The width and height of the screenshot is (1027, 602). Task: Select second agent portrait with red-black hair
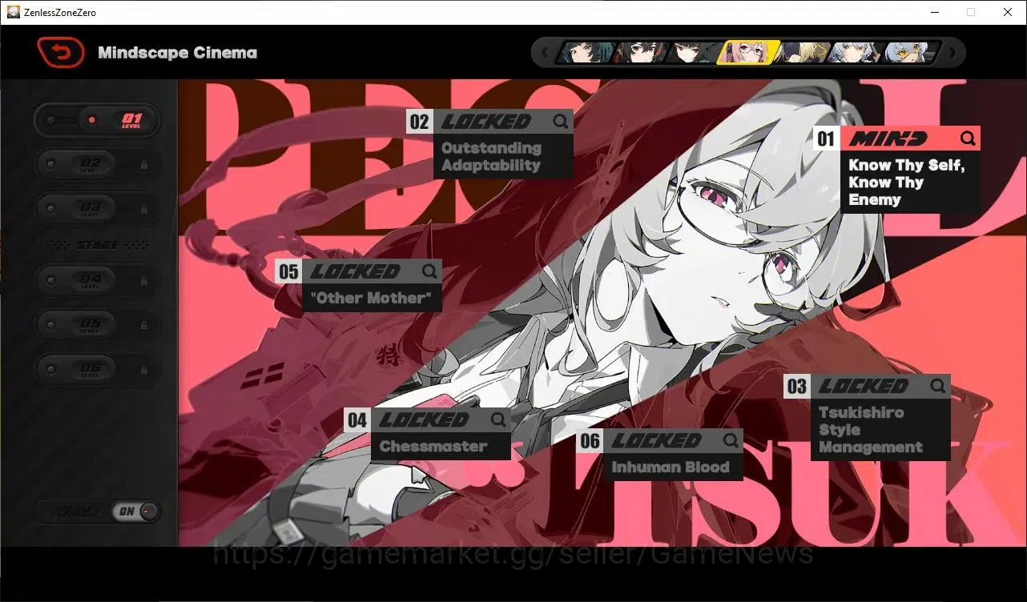[x=641, y=53]
